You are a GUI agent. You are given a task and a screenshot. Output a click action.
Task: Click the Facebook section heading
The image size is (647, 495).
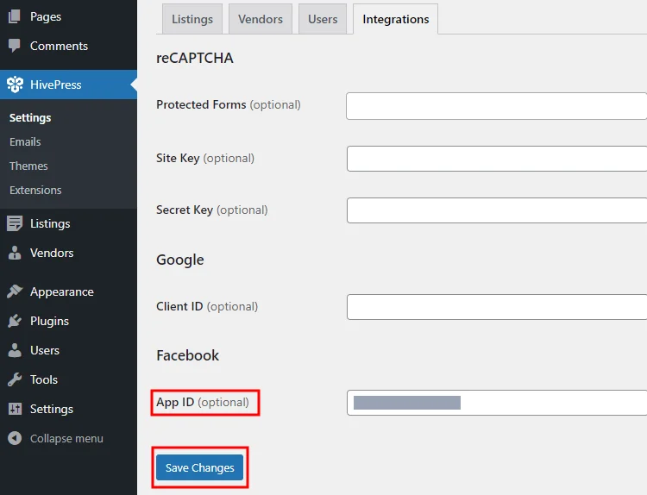click(x=187, y=355)
